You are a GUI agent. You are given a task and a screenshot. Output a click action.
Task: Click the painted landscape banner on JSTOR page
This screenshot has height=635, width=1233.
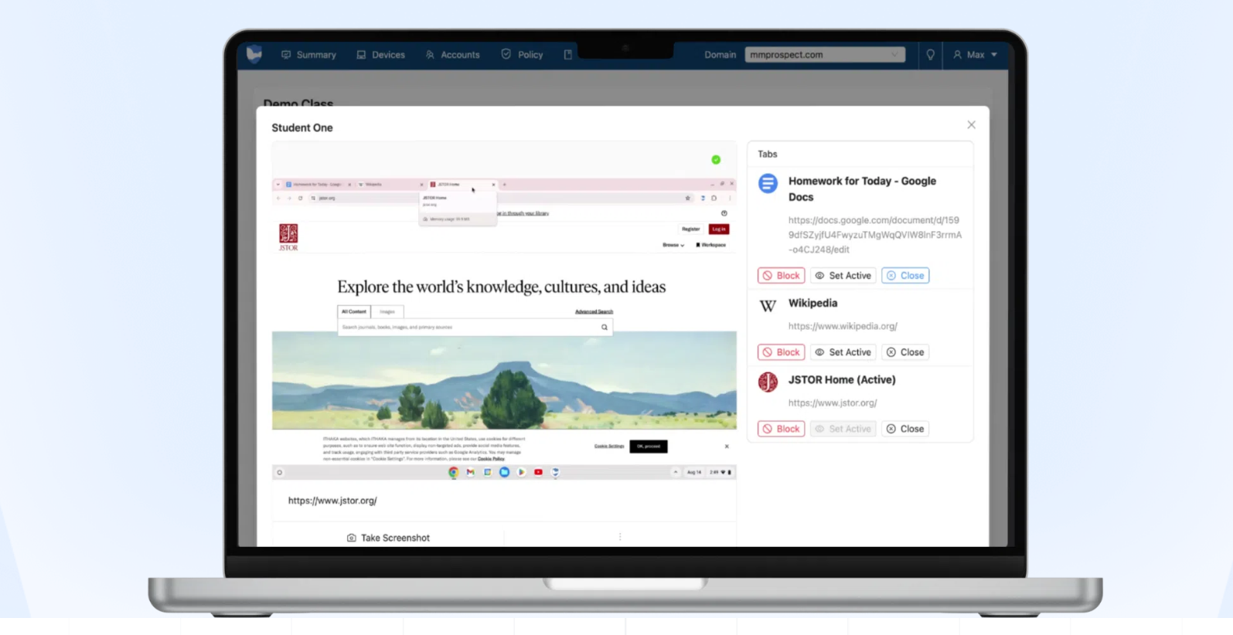click(504, 381)
